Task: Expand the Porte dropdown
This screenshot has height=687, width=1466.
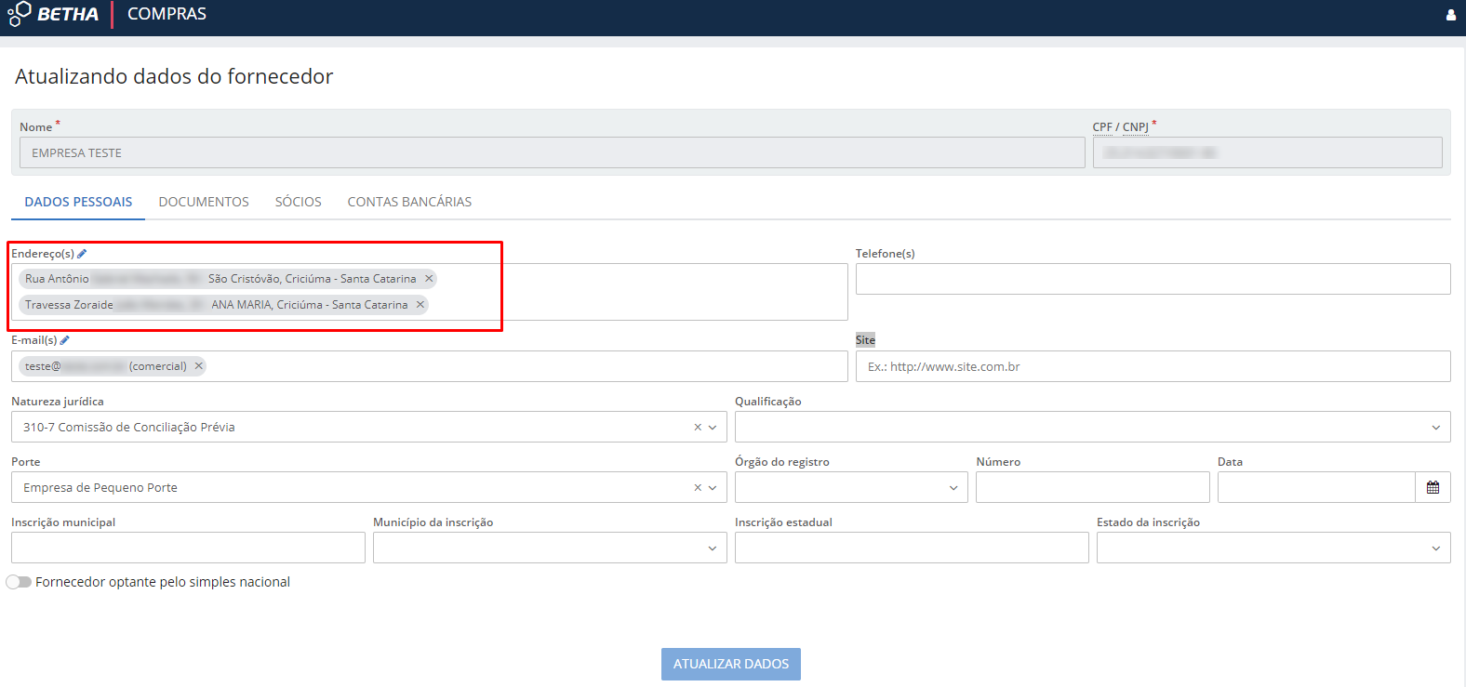Action: 713,488
